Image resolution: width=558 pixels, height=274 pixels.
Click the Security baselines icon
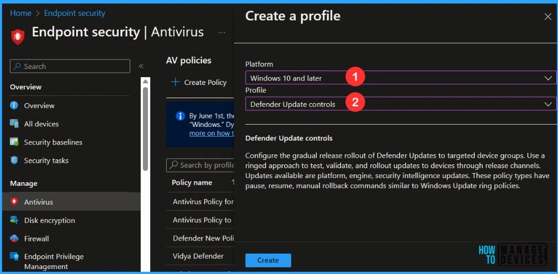point(14,142)
